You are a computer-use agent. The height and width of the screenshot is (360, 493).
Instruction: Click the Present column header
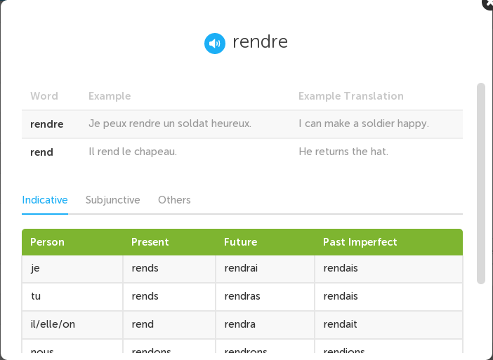pos(150,242)
